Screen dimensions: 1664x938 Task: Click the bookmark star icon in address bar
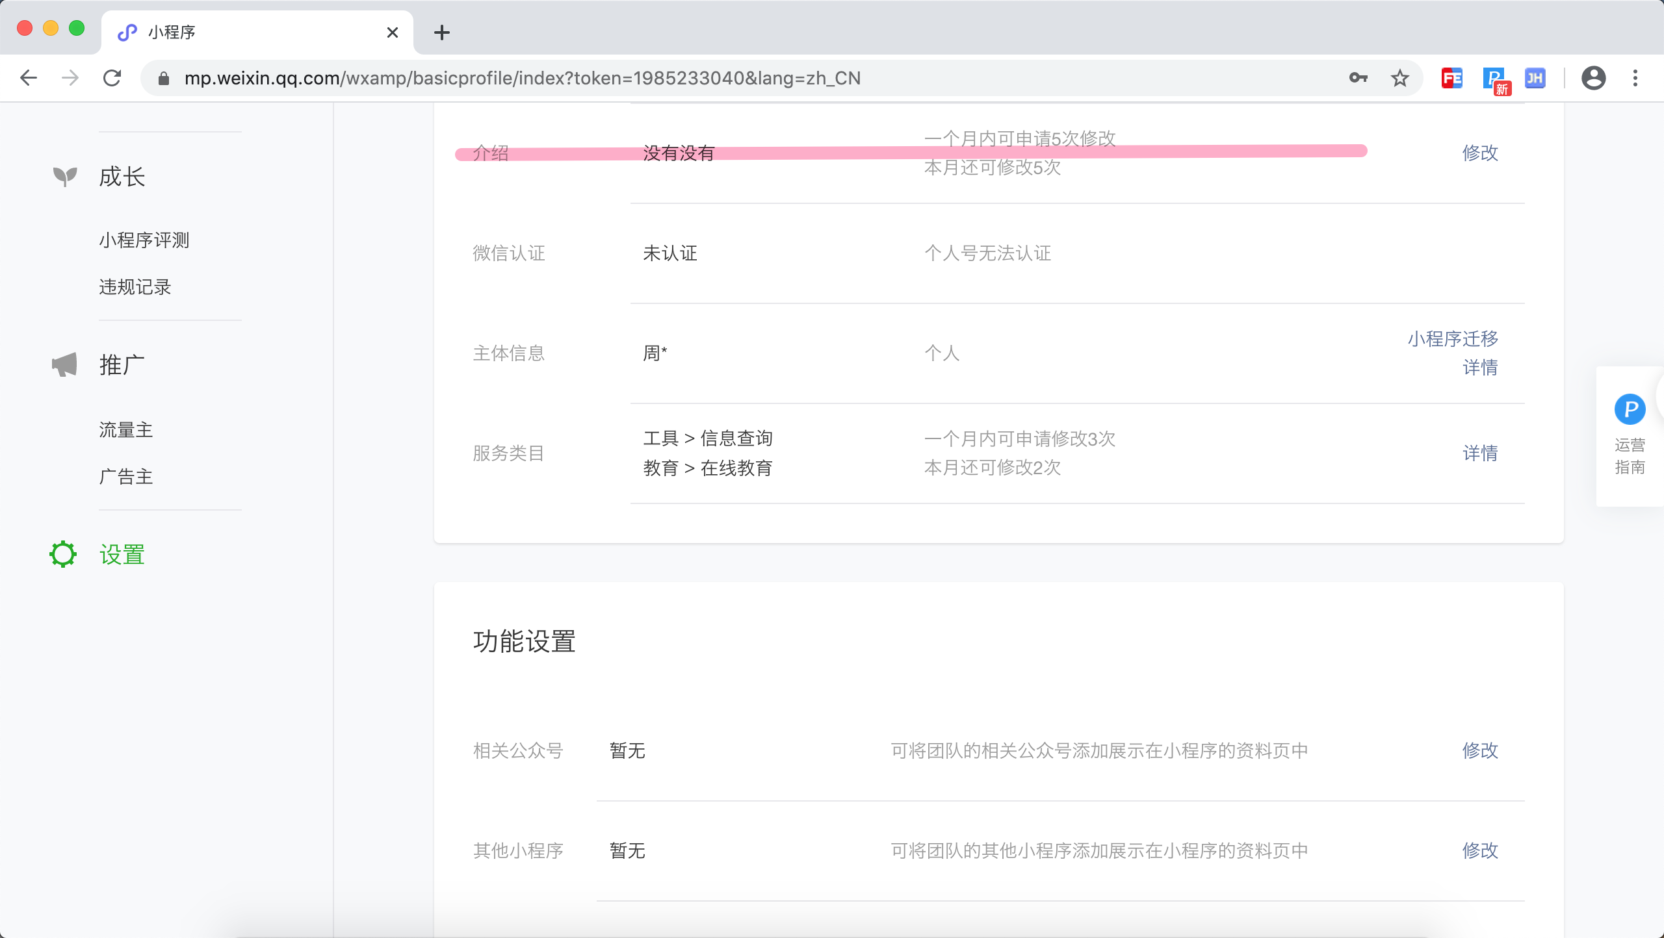1399,79
